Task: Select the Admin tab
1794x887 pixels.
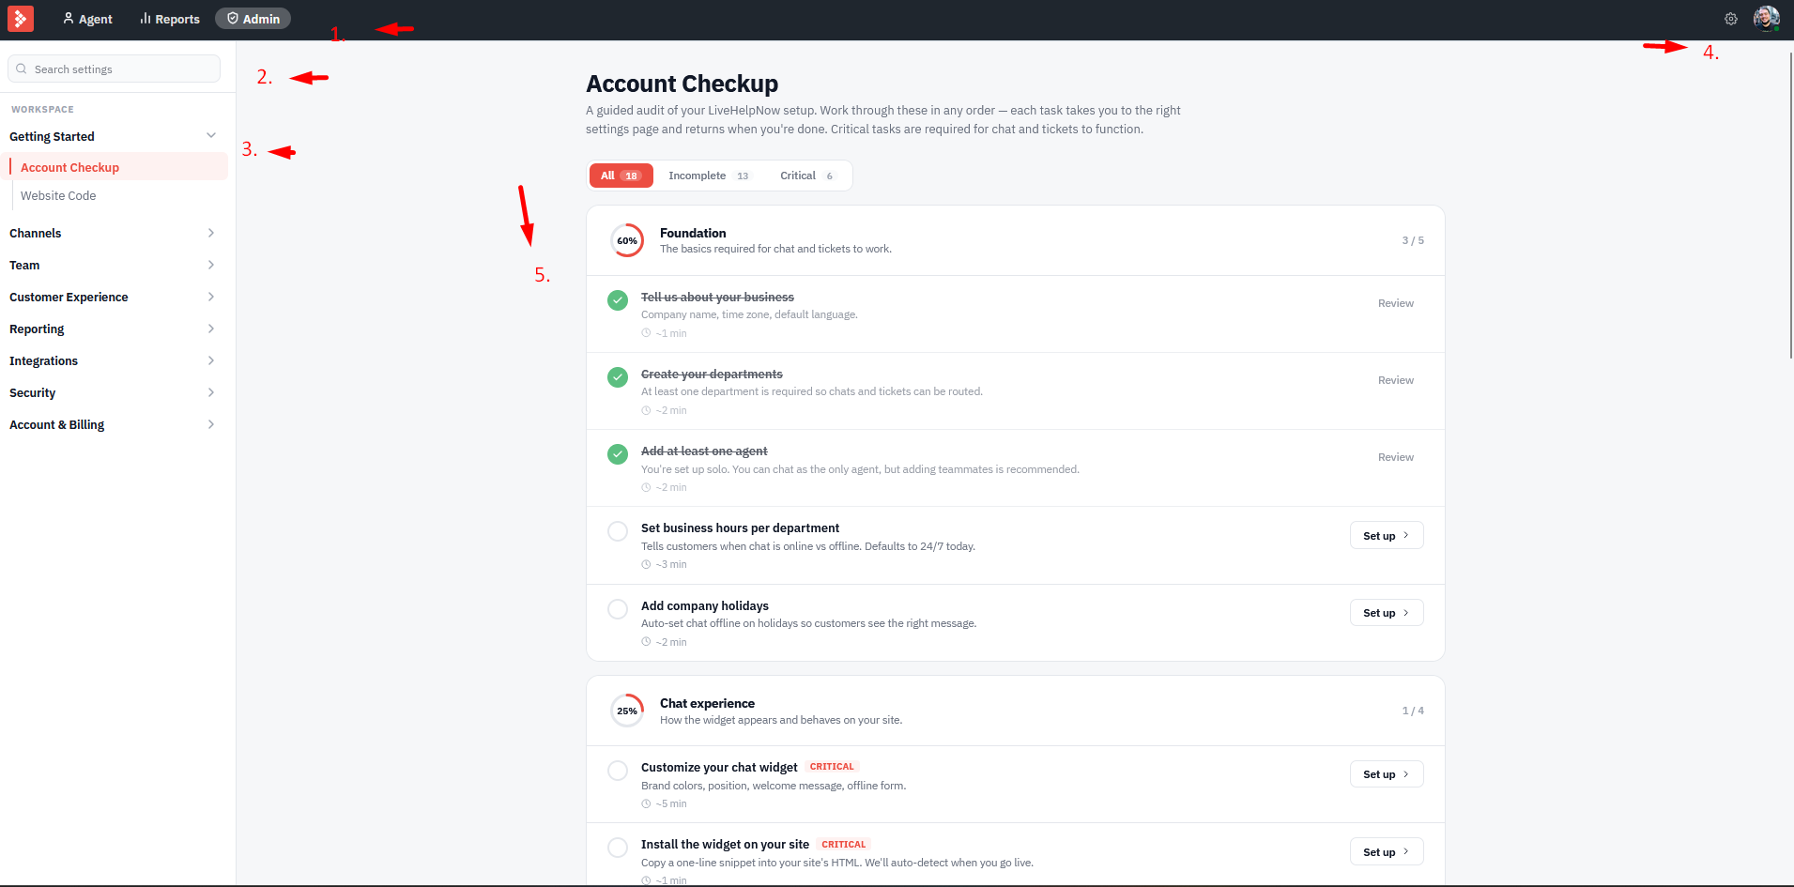Action: click(x=253, y=19)
